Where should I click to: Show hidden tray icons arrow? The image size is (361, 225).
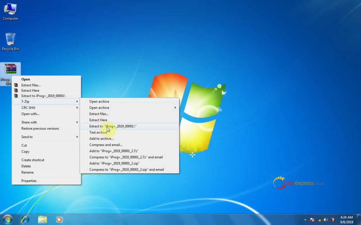tap(305, 220)
